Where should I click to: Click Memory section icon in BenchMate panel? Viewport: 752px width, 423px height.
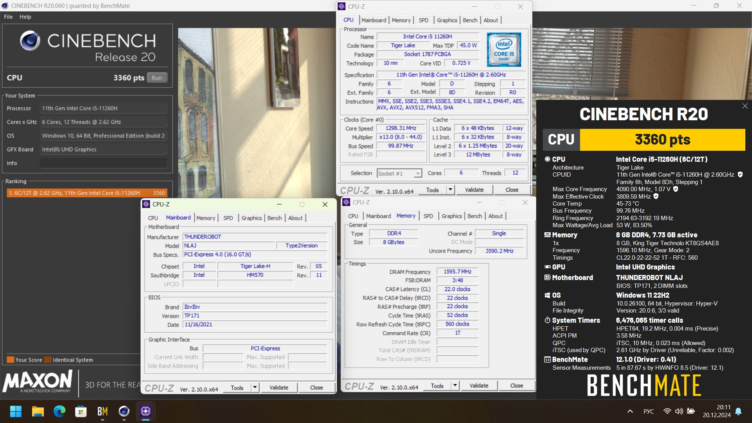click(x=547, y=235)
